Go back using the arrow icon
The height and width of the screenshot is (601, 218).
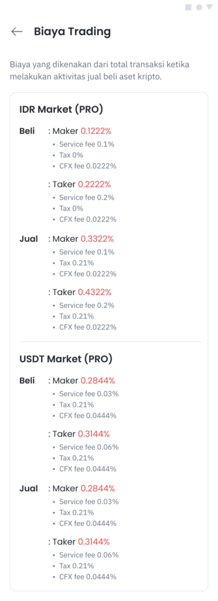17,32
